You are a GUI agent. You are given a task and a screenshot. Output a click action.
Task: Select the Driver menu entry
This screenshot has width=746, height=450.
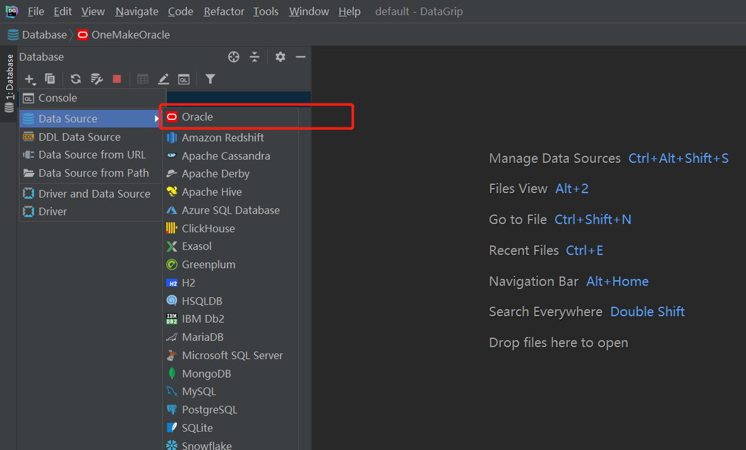[90, 212]
